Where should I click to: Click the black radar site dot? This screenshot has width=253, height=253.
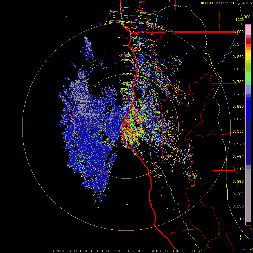126,126
